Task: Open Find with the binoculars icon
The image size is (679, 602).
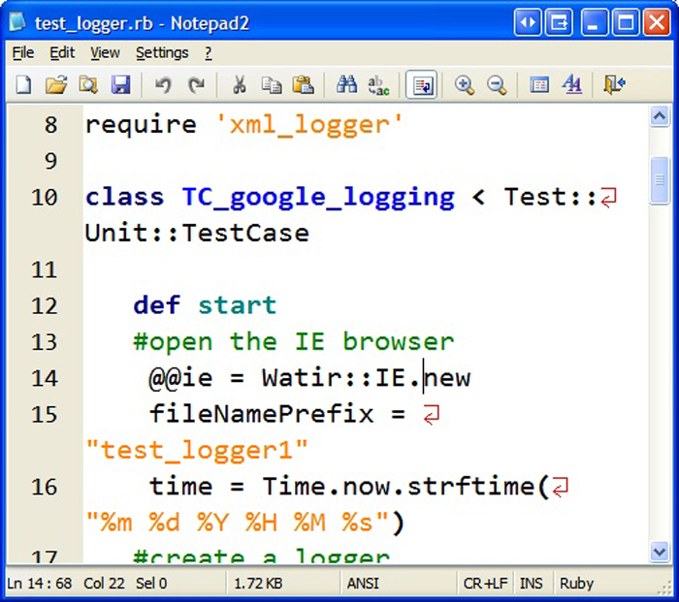Action: [346, 84]
